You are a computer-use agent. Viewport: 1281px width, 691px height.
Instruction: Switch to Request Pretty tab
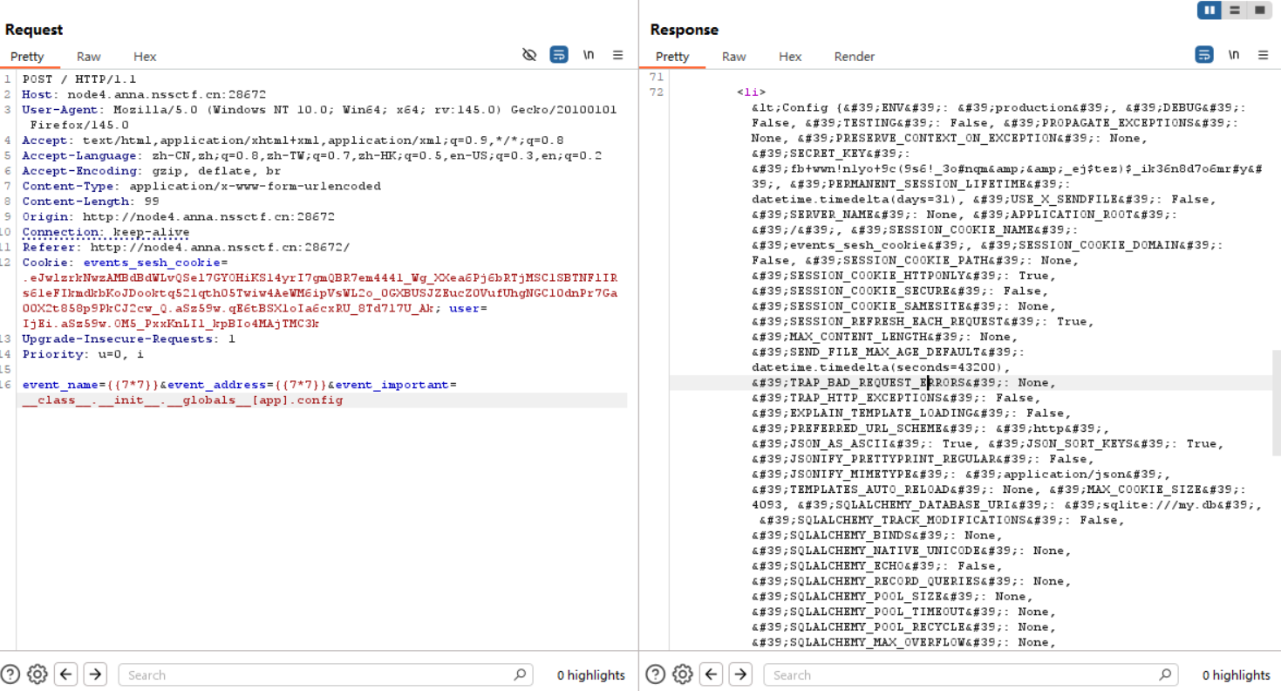coord(27,57)
